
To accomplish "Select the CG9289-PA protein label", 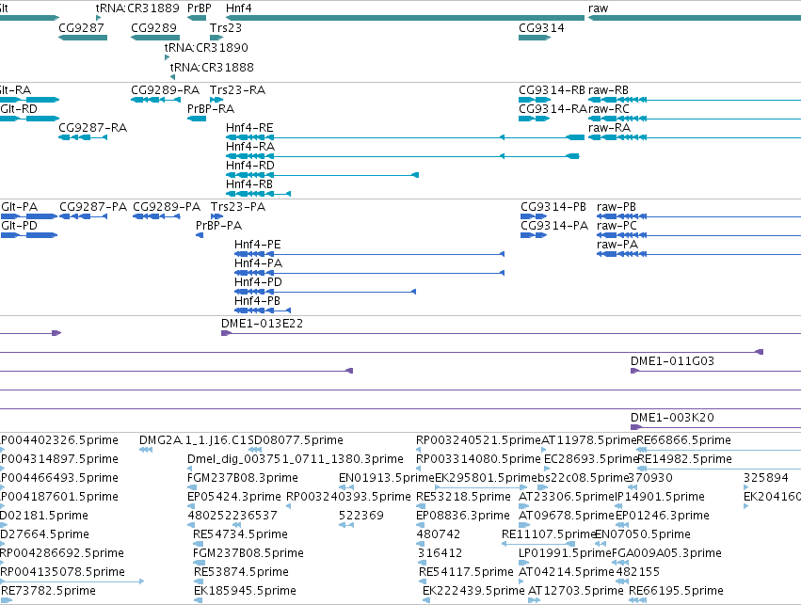I will [x=167, y=207].
